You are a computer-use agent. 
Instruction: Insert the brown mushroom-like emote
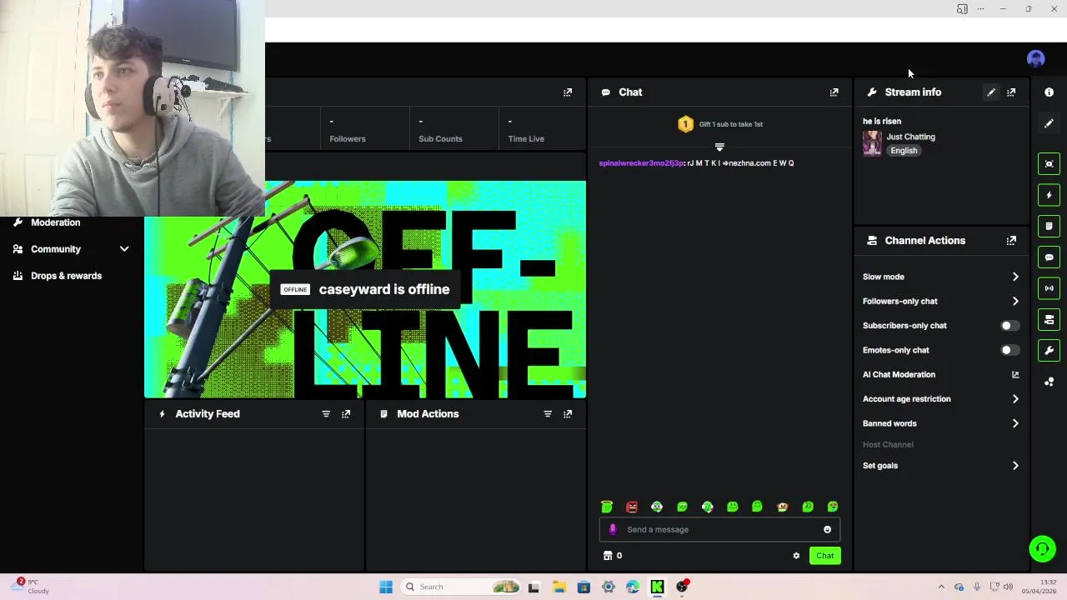pos(782,507)
